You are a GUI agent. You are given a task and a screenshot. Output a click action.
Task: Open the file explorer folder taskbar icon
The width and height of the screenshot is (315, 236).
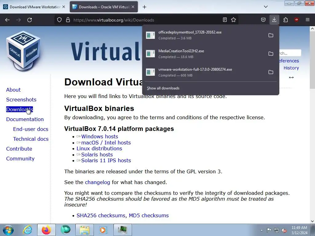point(85,230)
